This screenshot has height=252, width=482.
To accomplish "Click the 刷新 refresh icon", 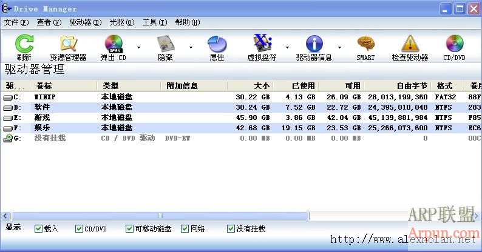I will click(x=24, y=44).
